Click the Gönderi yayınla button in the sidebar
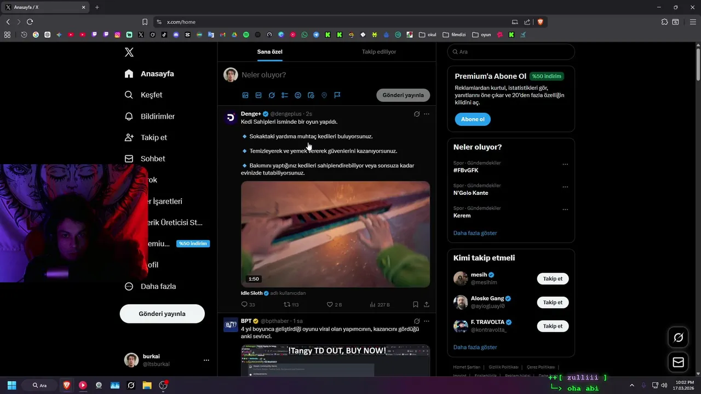 [x=162, y=314]
